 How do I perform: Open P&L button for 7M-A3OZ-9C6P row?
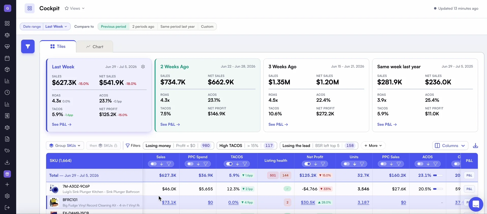(x=469, y=189)
